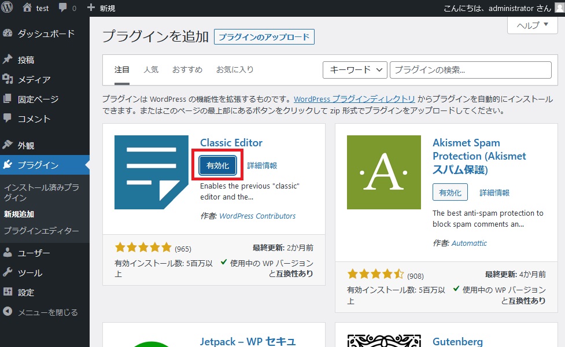Open 新規追加 submenu item

[19, 214]
